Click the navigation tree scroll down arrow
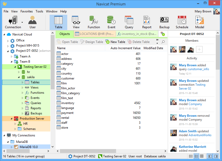The height and width of the screenshot is (161, 222). (52, 147)
